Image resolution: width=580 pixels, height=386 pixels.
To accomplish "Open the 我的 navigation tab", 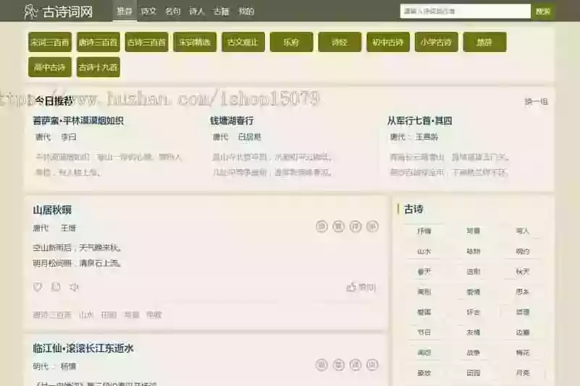I will click(246, 12).
